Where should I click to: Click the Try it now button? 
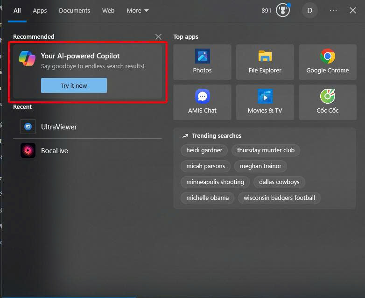[x=74, y=85]
